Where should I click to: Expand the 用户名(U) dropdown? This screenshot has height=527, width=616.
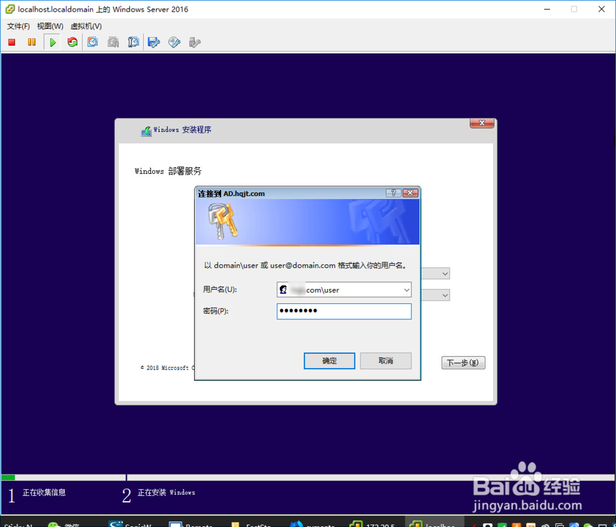tap(406, 290)
